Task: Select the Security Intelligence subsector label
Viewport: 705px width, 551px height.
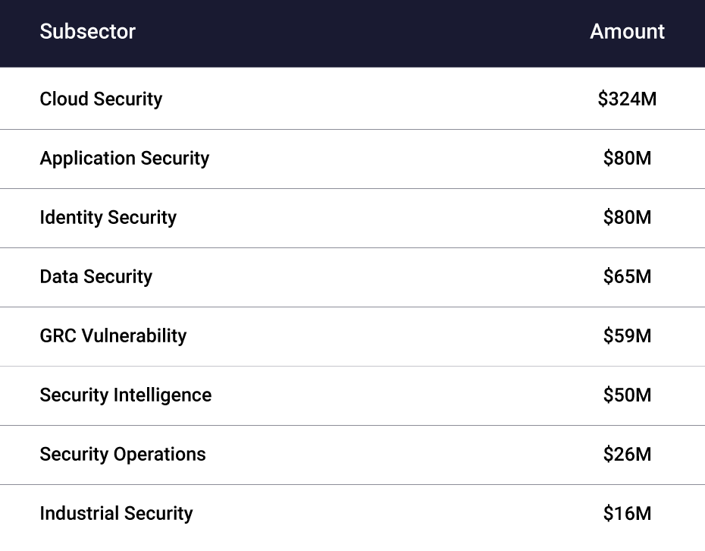Action: [x=125, y=395]
